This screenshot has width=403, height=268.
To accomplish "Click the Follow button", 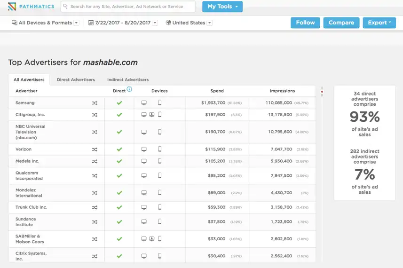I will point(305,23).
